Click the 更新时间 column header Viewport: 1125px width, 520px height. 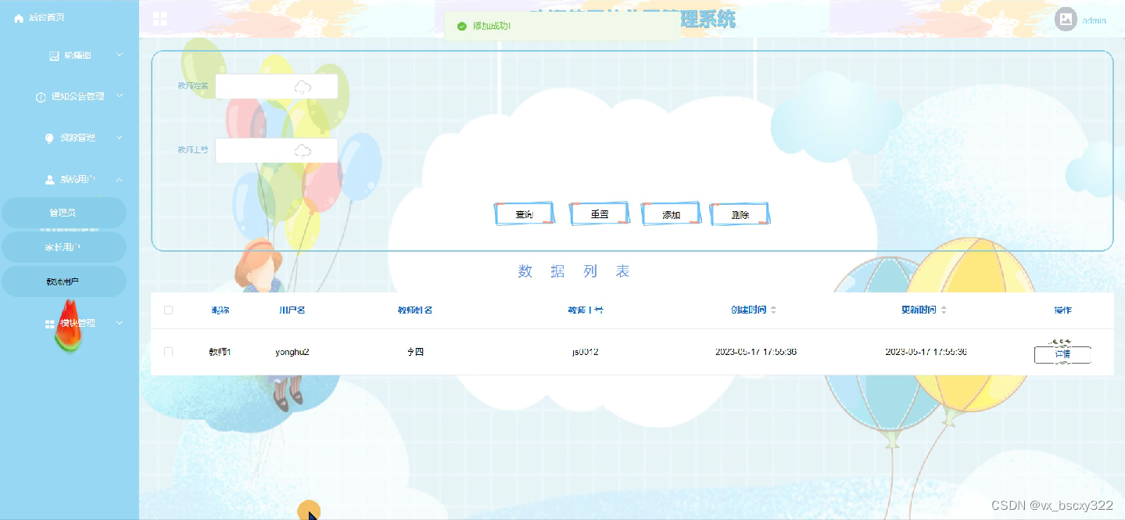point(919,310)
